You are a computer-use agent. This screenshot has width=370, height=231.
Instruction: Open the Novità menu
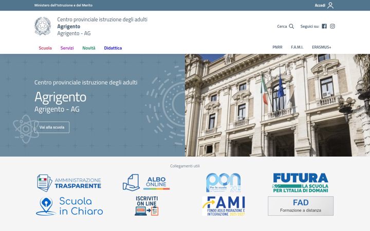(x=89, y=48)
